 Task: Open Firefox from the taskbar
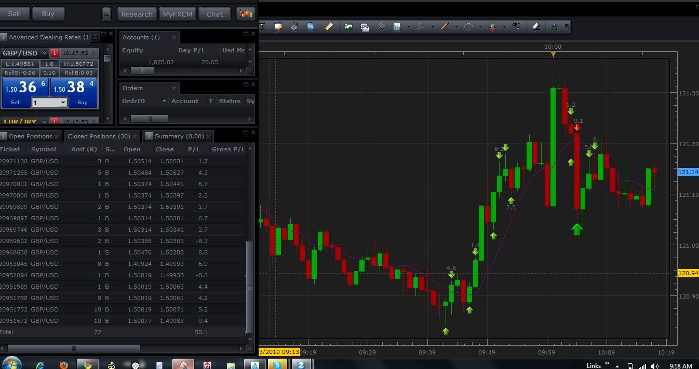click(x=63, y=365)
